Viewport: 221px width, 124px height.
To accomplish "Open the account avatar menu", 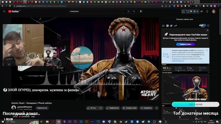I will (x=214, y=11).
